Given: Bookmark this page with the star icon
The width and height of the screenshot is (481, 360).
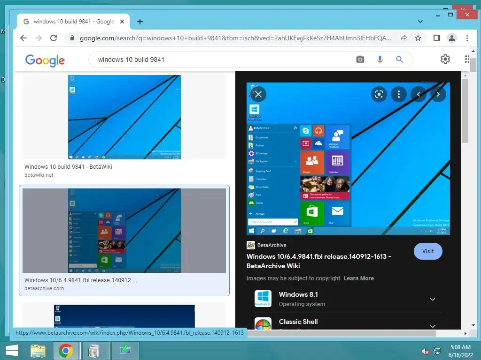Looking at the screenshot, I should [418, 38].
